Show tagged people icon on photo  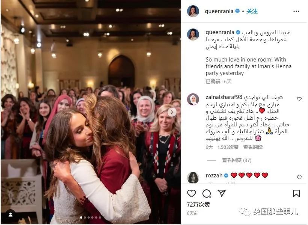(11, 215)
